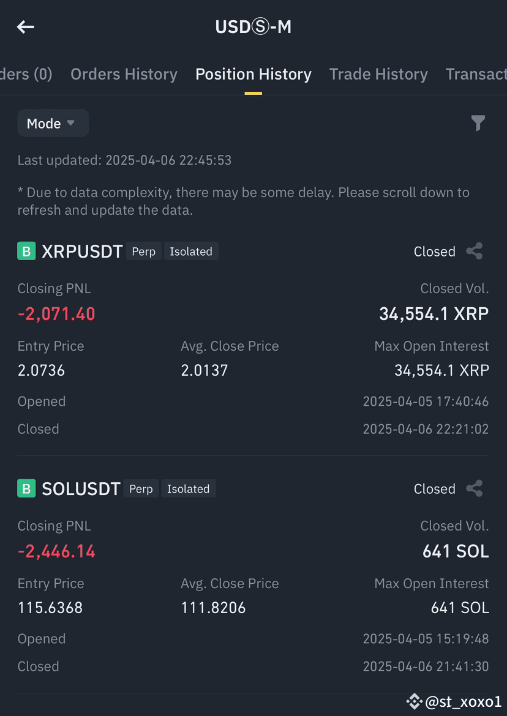
Task: Click the SOLUSDT Closing PNL value -2,446.14
Action: point(56,551)
